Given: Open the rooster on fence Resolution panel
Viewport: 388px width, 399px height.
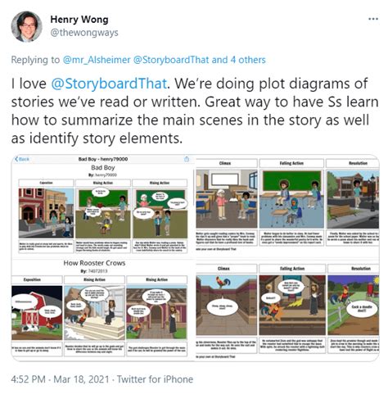Looking at the screenshot, I should 354,305.
